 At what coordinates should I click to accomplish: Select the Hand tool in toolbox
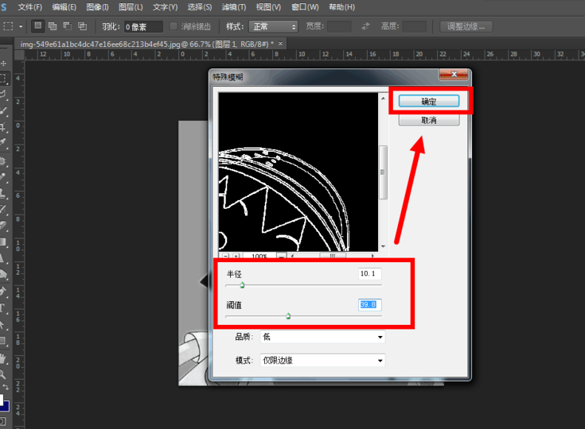(3, 358)
